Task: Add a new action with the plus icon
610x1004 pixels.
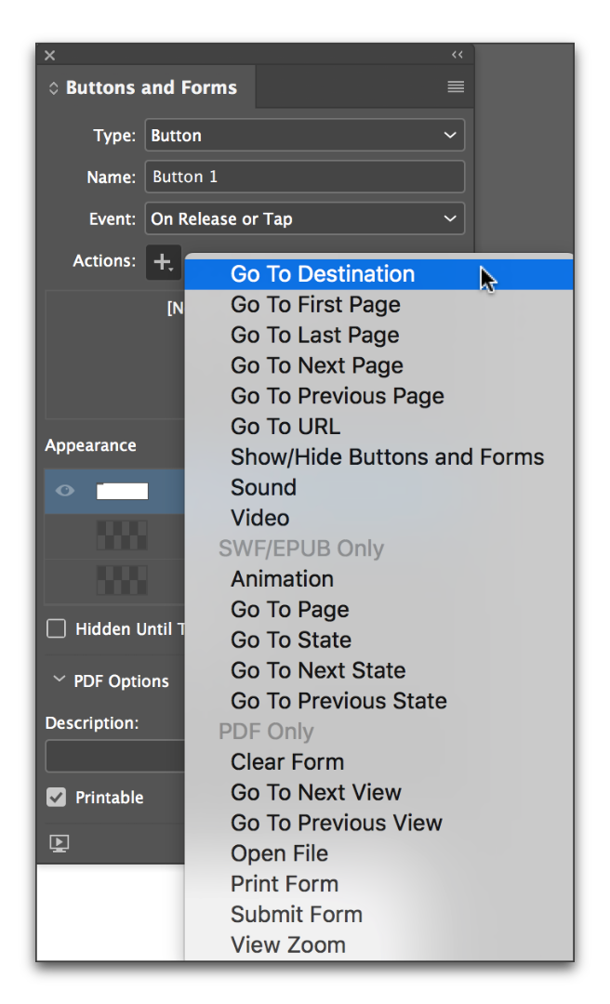Action: click(x=164, y=262)
